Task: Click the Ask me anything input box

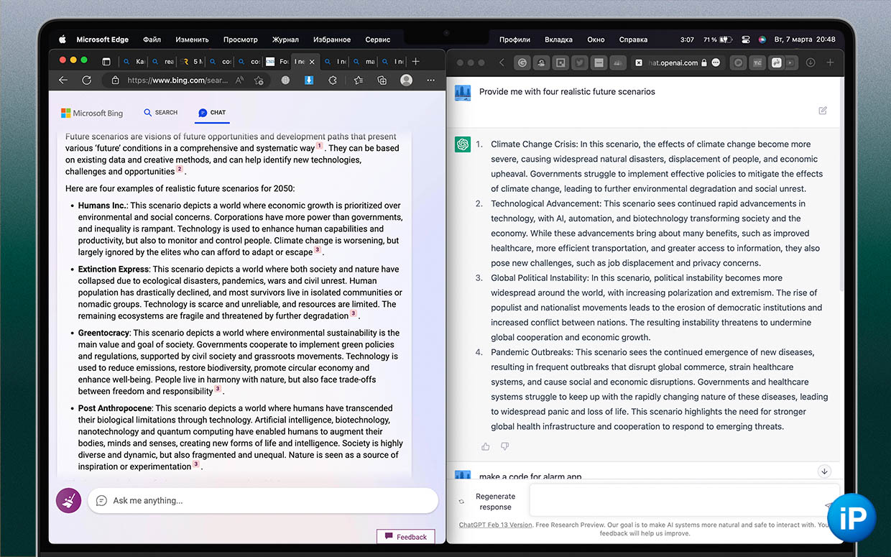Action: click(x=263, y=500)
